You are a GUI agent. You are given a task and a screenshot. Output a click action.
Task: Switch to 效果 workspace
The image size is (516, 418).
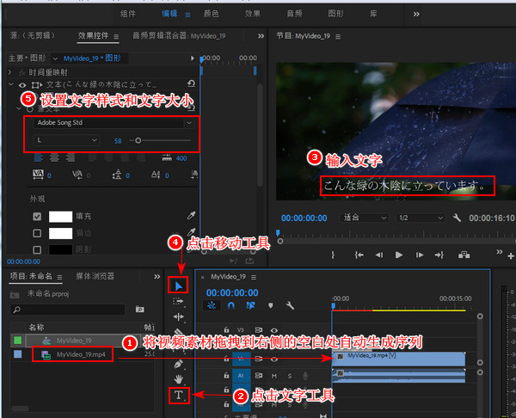[252, 14]
